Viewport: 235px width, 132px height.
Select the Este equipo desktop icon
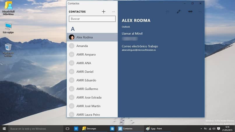click(8, 28)
